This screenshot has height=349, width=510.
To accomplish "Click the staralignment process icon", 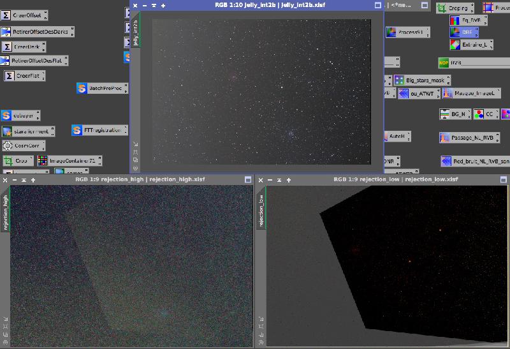I will [x=28, y=131].
